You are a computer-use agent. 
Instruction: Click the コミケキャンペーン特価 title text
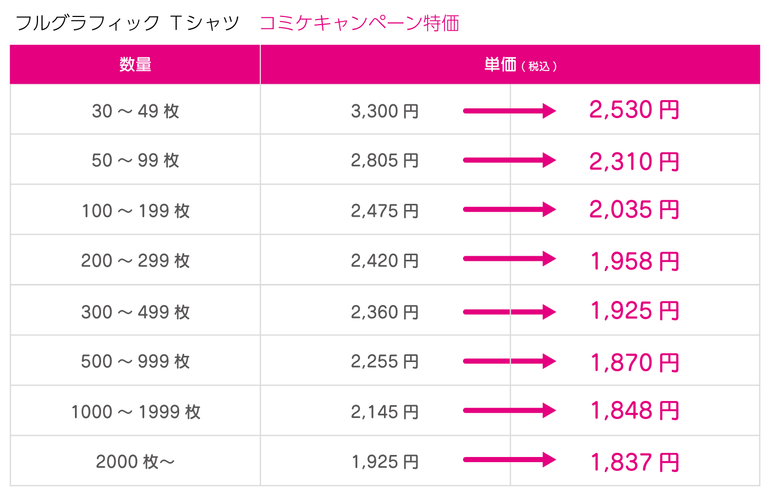(x=359, y=23)
